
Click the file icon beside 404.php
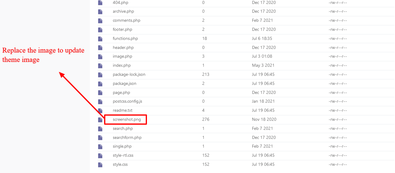point(100,3)
